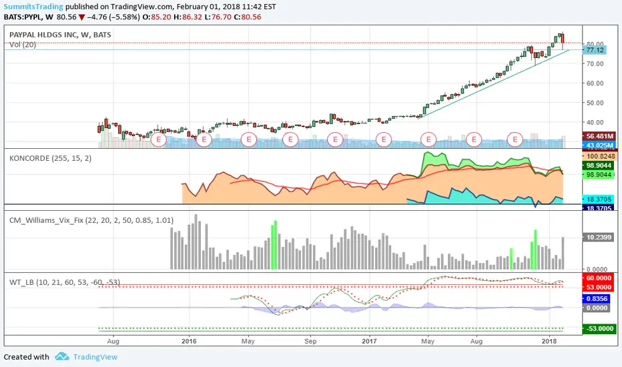Open the SummitsTrading author profile link
Image resolution: width=622 pixels, height=367 pixels.
tap(33, 7)
